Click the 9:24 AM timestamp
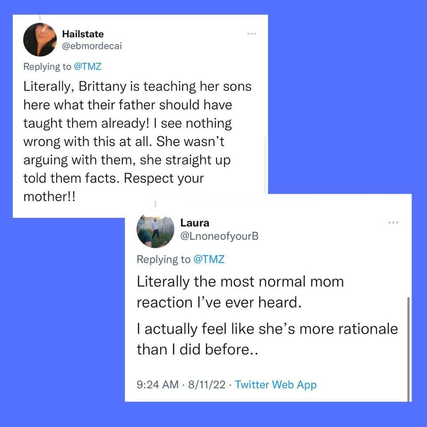Screen dimensions: 427x427 [157, 385]
